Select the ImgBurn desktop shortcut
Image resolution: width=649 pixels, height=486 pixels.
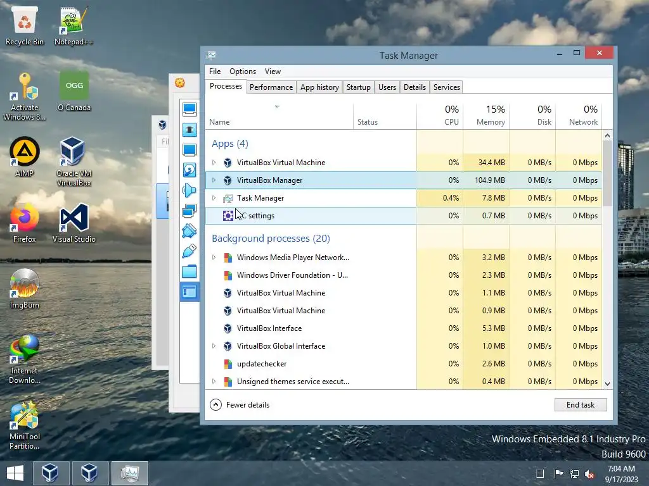25,289
